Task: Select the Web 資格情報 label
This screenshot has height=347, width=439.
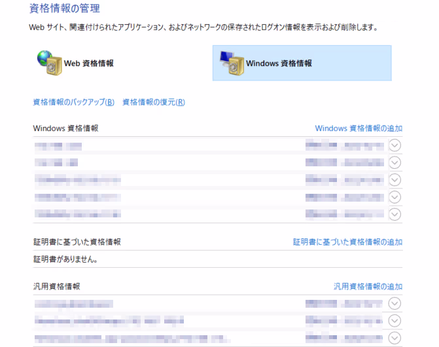Action: (89, 64)
